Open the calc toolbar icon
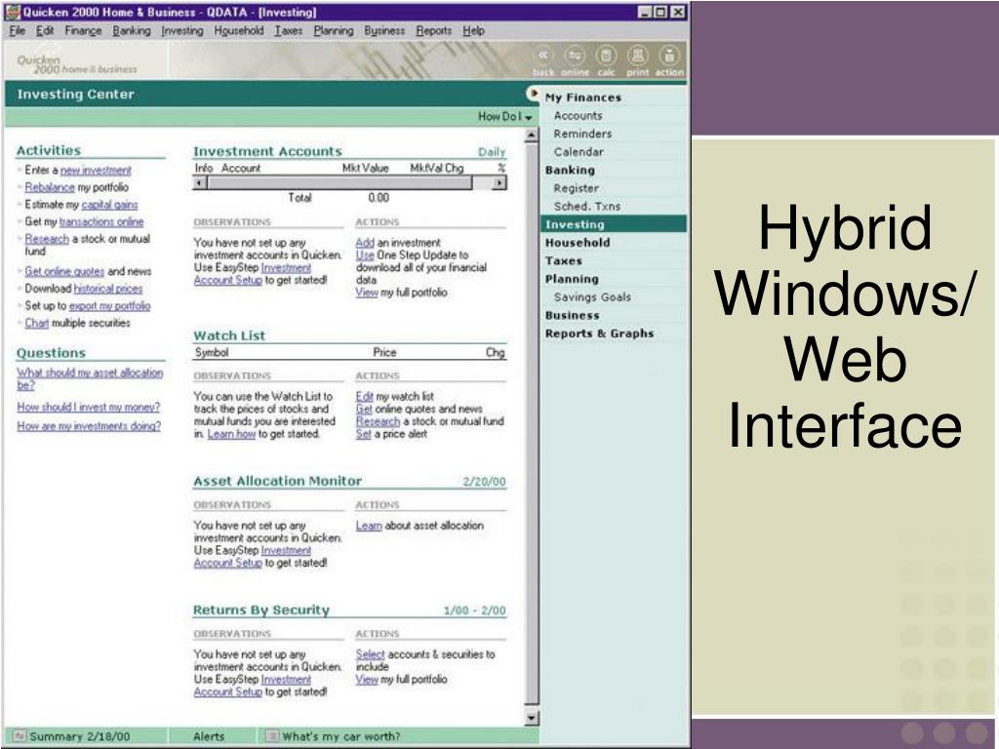Viewport: 999px width, 749px height. (x=606, y=56)
